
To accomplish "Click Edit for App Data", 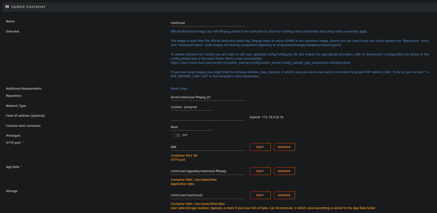I will pos(260,171).
